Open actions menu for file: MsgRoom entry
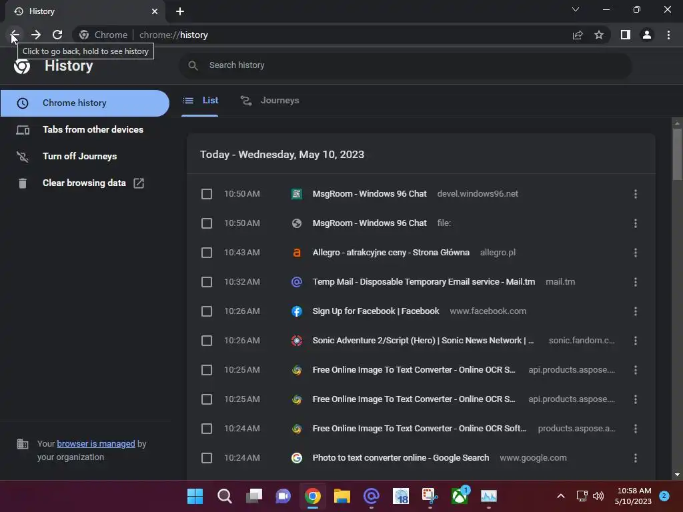This screenshot has height=512, width=683. [636, 223]
